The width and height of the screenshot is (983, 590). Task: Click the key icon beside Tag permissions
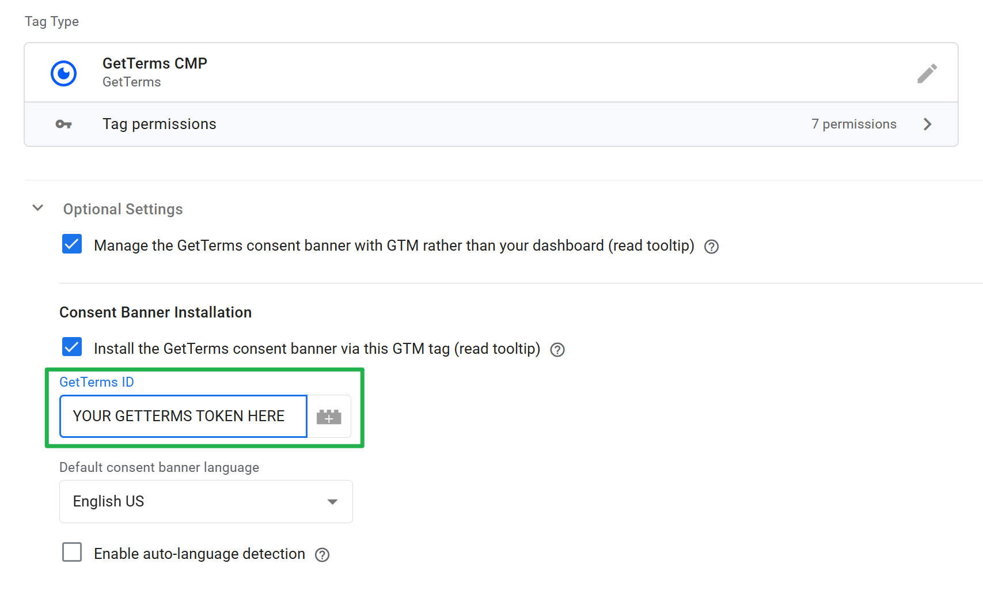point(63,124)
